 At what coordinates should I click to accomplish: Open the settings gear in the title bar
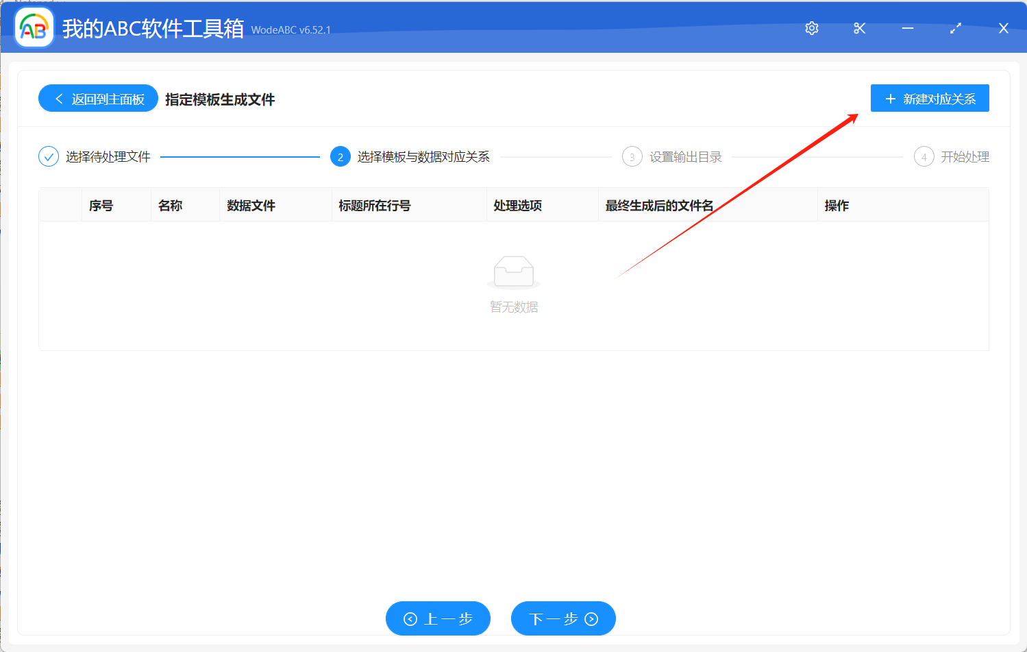tap(811, 28)
